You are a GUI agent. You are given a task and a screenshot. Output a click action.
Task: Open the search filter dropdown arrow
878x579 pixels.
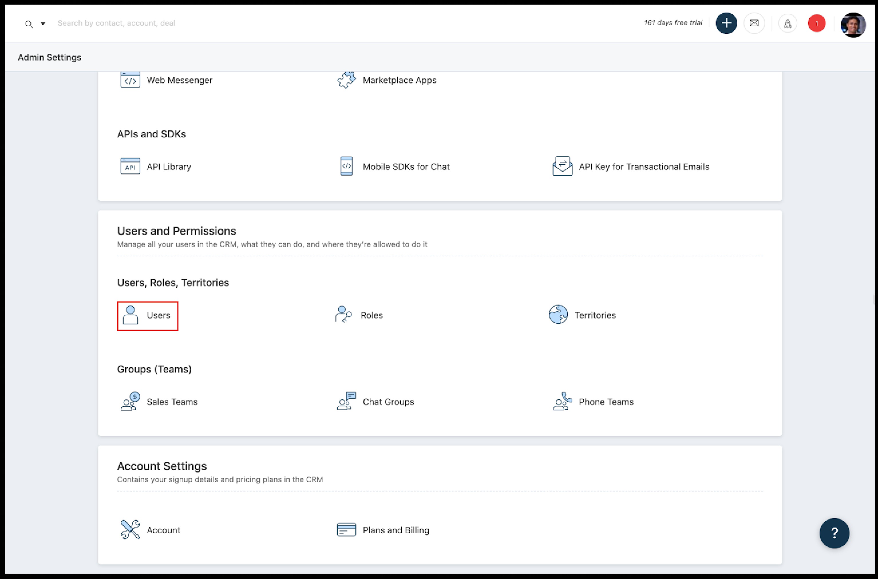pos(43,24)
